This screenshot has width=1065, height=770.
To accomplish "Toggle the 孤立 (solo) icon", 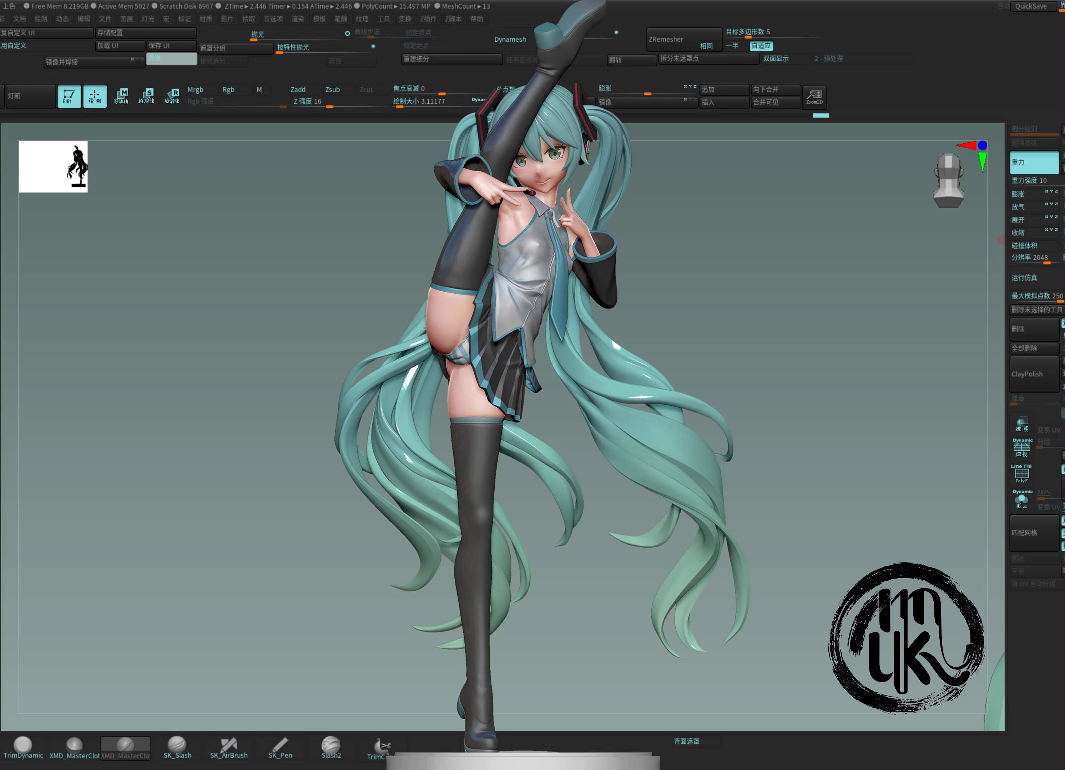I will (1022, 498).
